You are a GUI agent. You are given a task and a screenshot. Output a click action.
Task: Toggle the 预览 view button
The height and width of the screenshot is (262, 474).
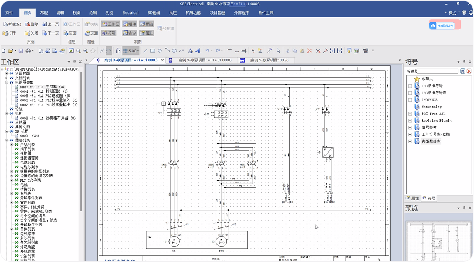point(147,24)
